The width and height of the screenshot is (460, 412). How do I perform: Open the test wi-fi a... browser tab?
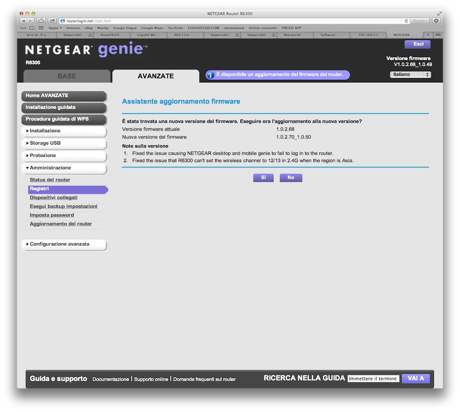coord(38,35)
